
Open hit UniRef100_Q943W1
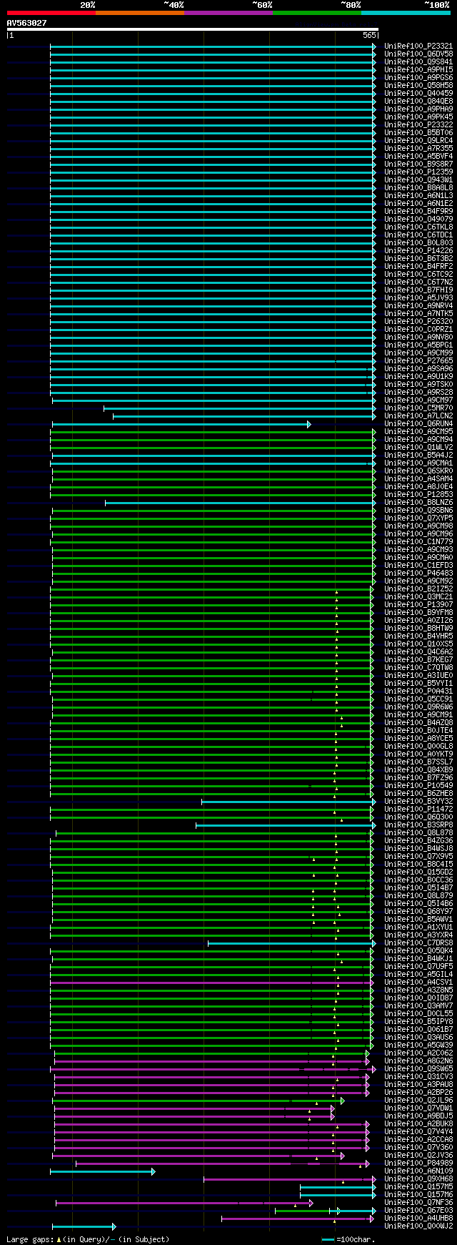[418, 179]
